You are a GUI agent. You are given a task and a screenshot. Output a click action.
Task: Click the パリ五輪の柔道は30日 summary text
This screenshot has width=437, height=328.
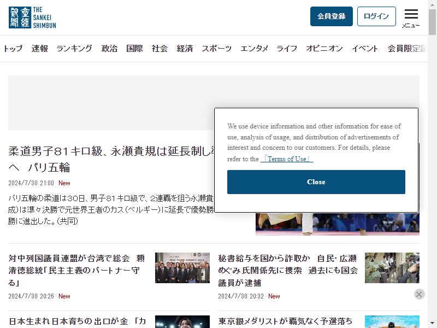[x=111, y=210]
